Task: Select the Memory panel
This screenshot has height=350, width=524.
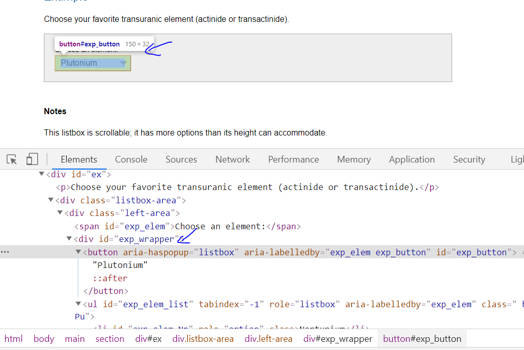Action: [x=354, y=159]
